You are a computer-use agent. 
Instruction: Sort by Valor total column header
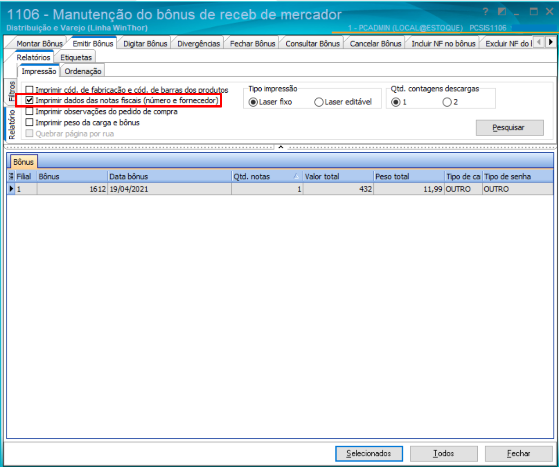338,176
